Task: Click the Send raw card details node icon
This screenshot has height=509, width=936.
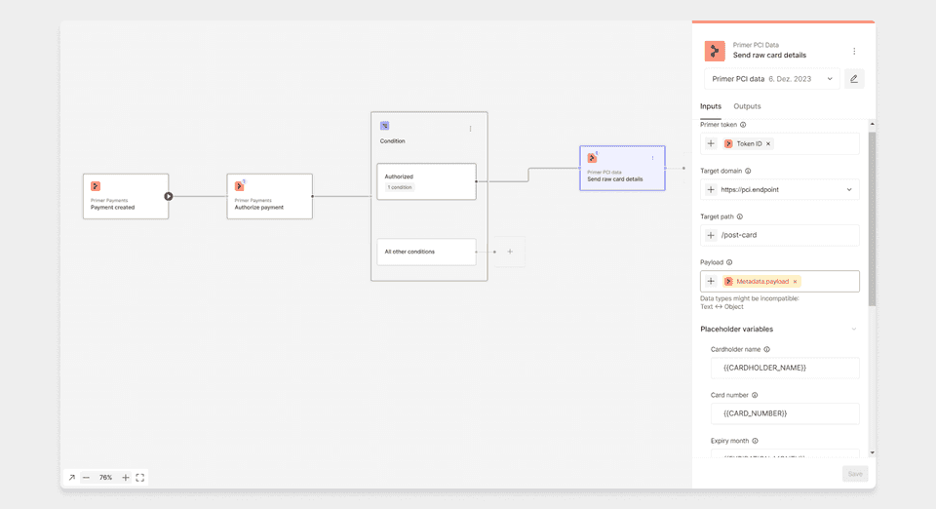Action: click(x=592, y=158)
